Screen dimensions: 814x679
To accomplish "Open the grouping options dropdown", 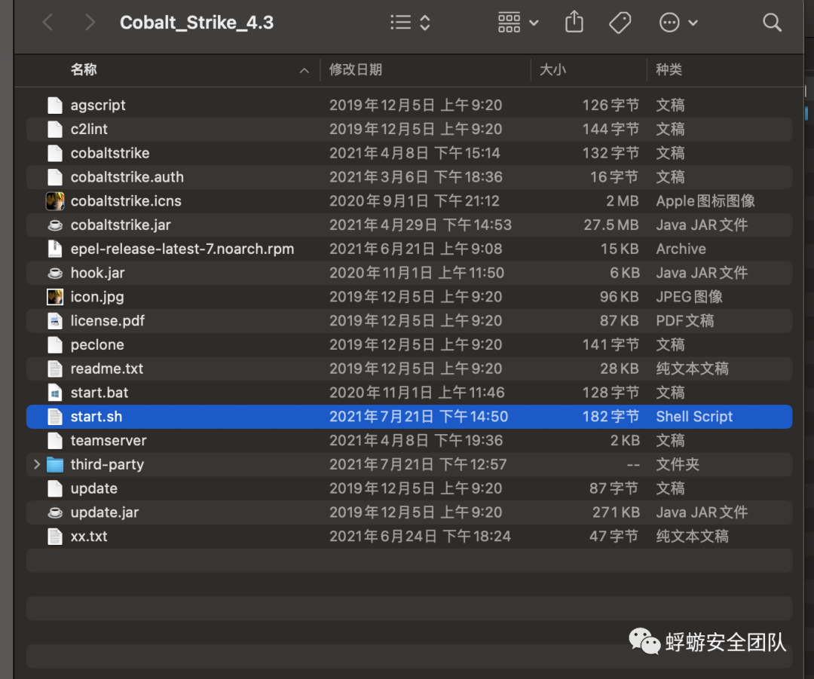I will [x=519, y=23].
